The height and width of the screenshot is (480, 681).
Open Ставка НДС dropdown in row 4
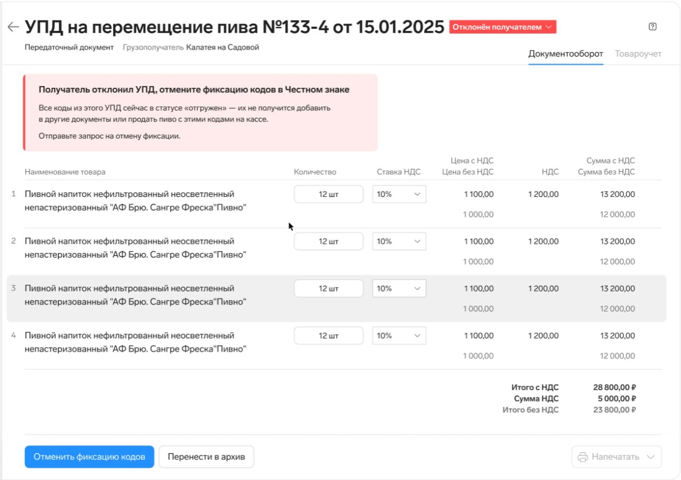[399, 336]
